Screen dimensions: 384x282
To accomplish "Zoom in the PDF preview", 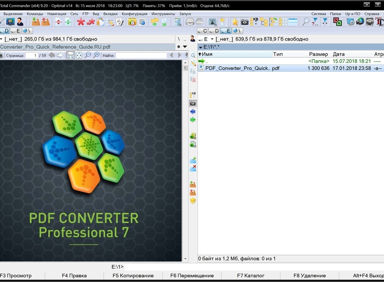I will pyautogui.click(x=97, y=55).
